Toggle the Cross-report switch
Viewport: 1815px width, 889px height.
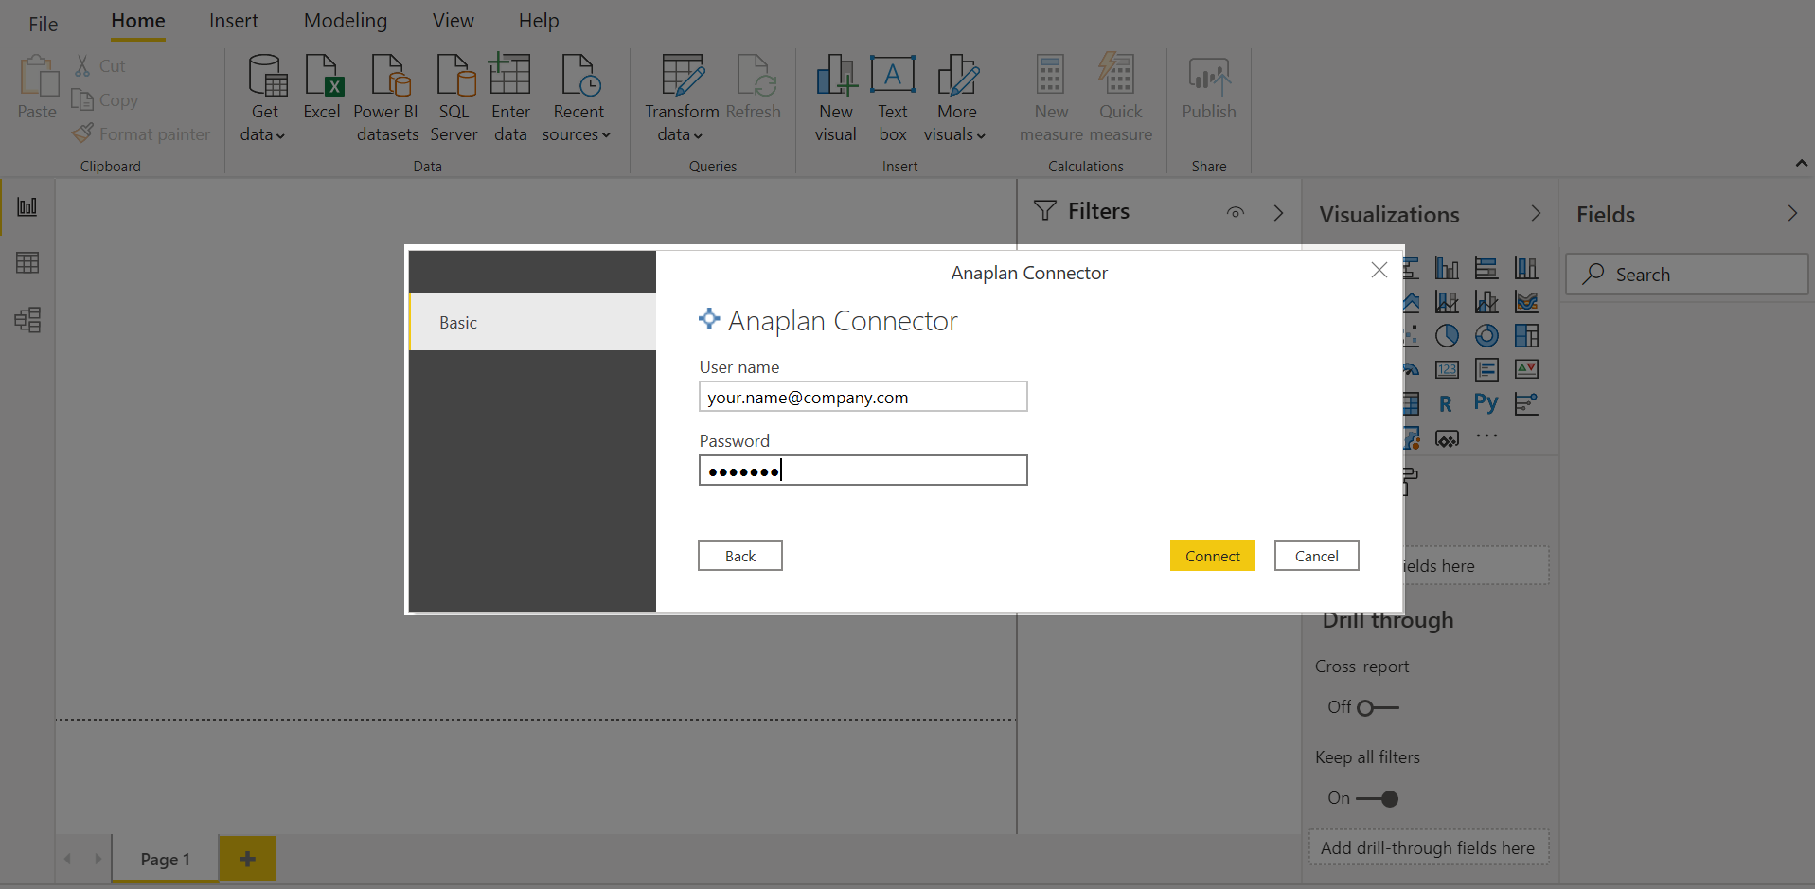1378,708
